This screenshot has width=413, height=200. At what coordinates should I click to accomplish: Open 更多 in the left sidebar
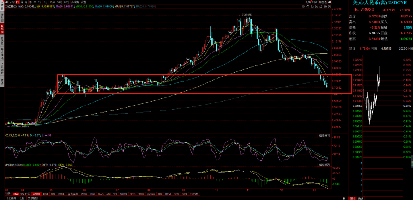[x=2, y=82]
